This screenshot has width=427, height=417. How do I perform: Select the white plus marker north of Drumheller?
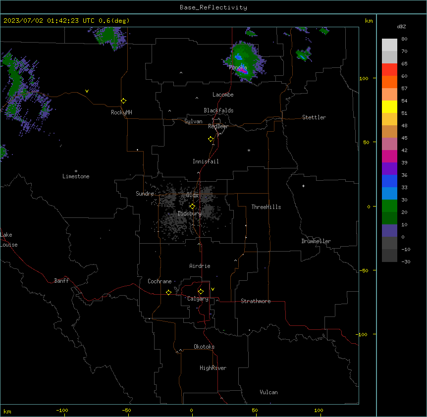303,186
